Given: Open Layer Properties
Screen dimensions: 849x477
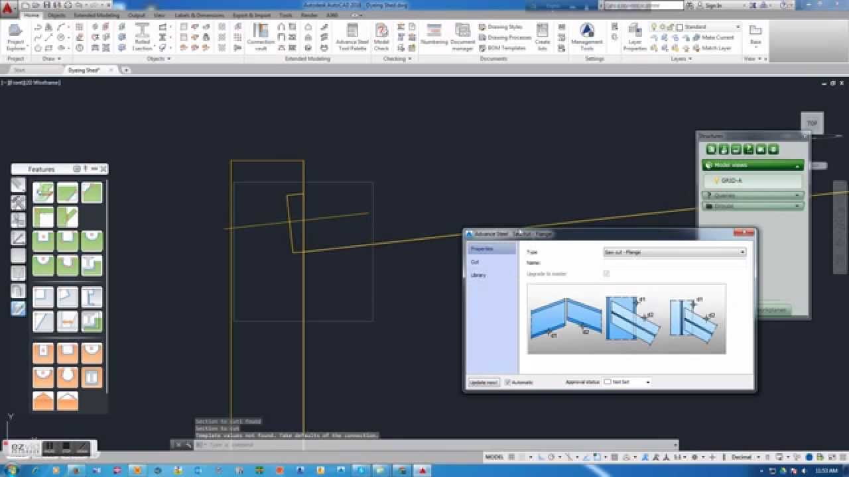Looking at the screenshot, I should (x=635, y=37).
